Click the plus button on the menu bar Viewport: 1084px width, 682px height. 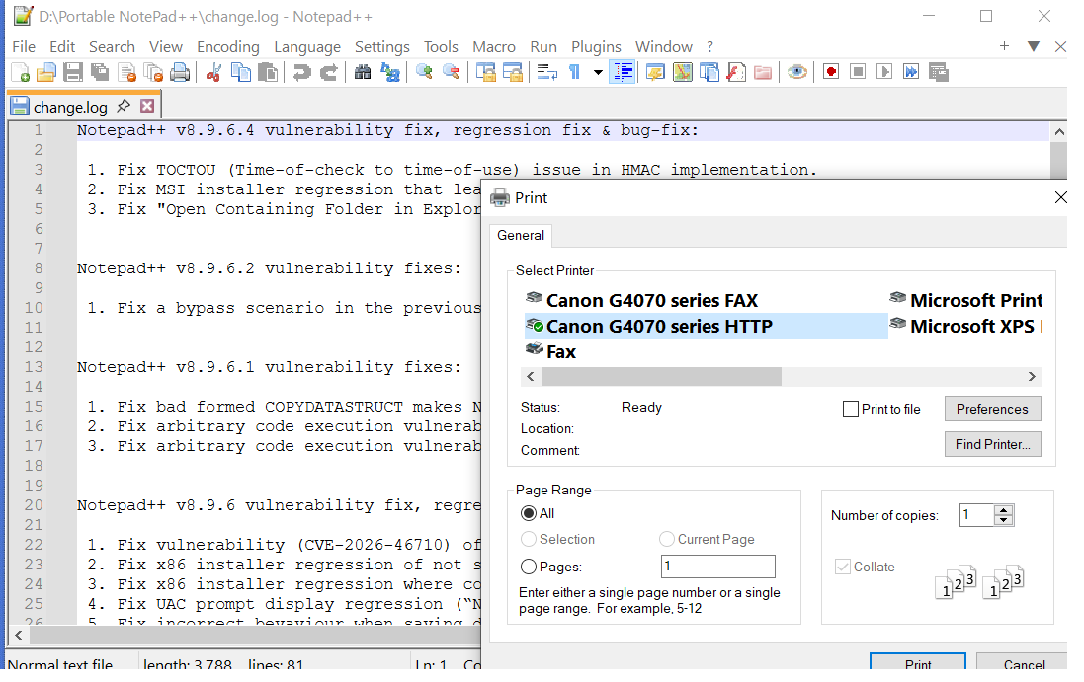(1005, 46)
